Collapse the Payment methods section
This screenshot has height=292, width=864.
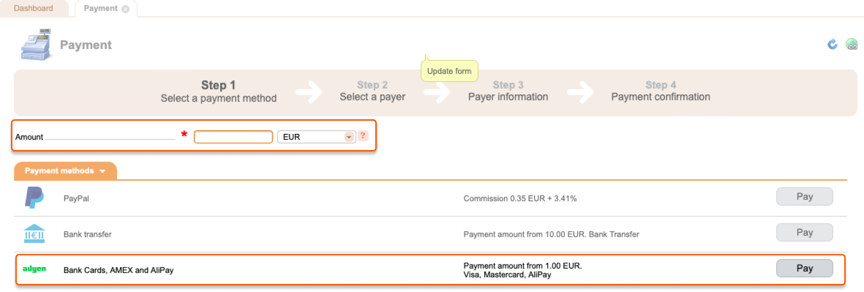point(65,171)
